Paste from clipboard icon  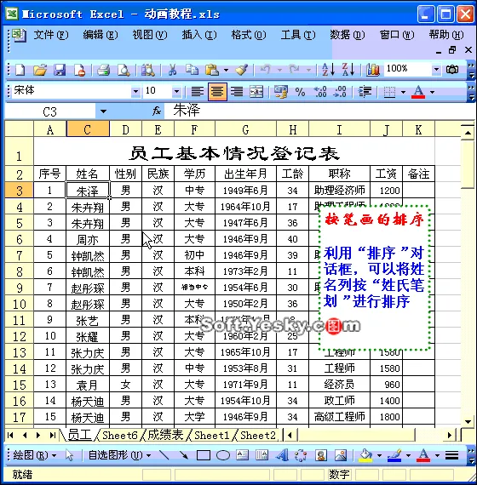point(212,70)
